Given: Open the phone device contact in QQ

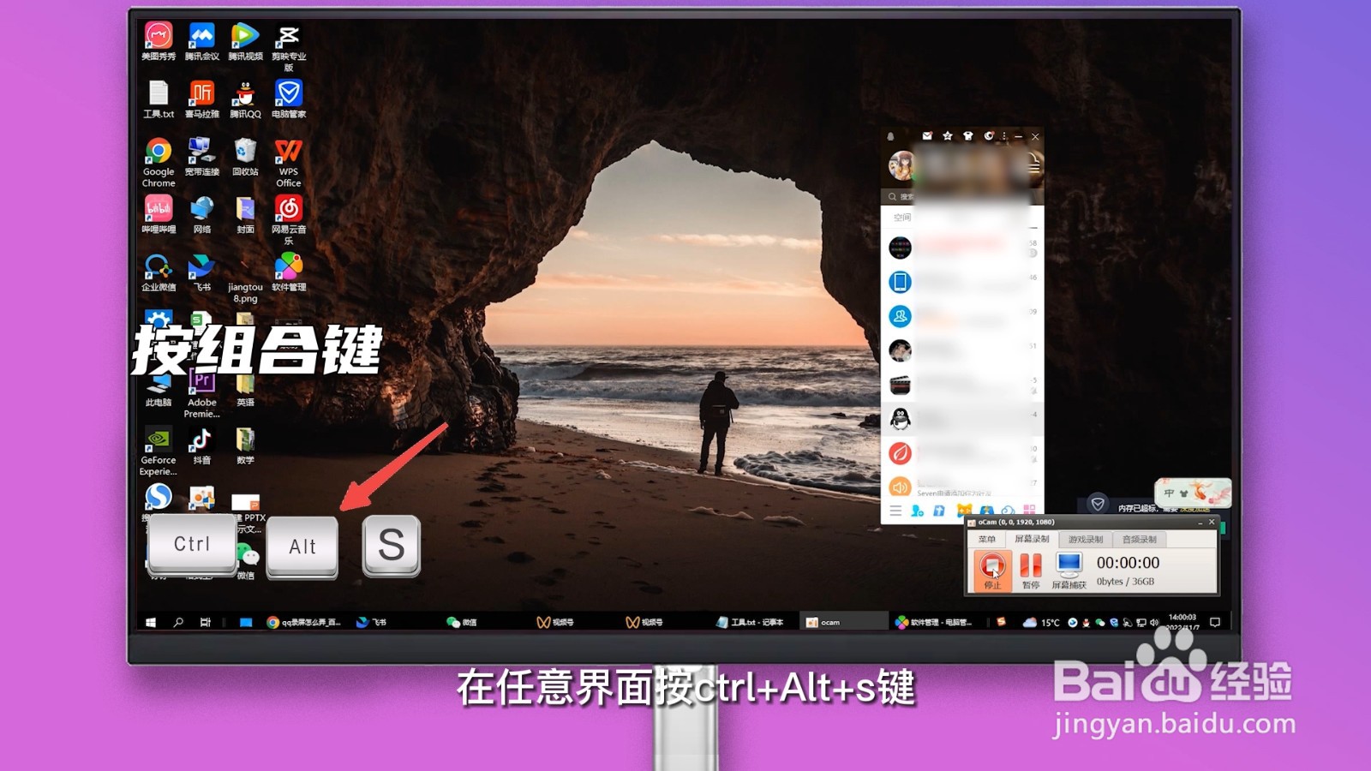Looking at the screenshot, I should click(x=900, y=282).
